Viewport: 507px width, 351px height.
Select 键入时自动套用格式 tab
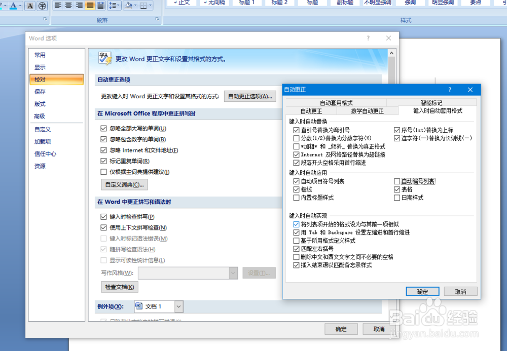438,111
